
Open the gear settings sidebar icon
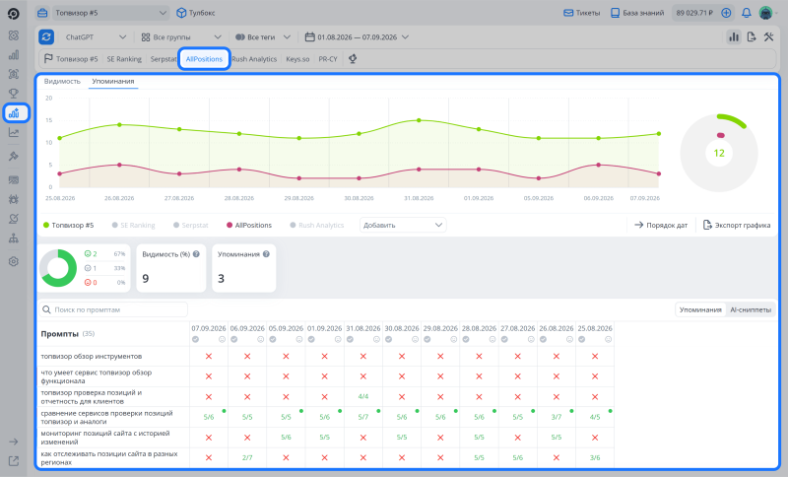click(14, 261)
